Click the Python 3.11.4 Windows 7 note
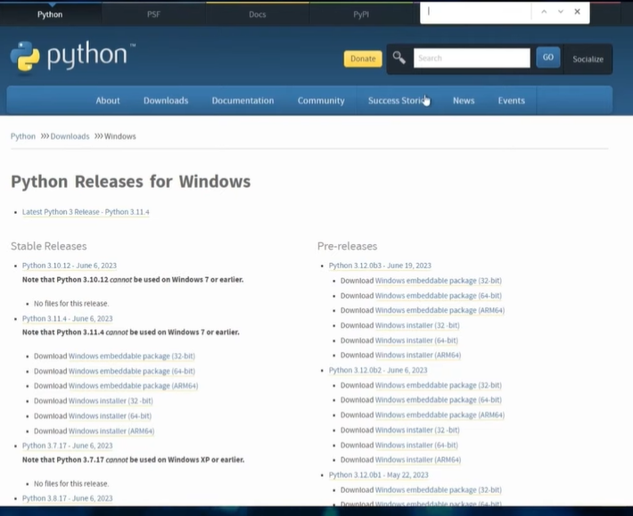Image resolution: width=633 pixels, height=516 pixels. [131, 332]
